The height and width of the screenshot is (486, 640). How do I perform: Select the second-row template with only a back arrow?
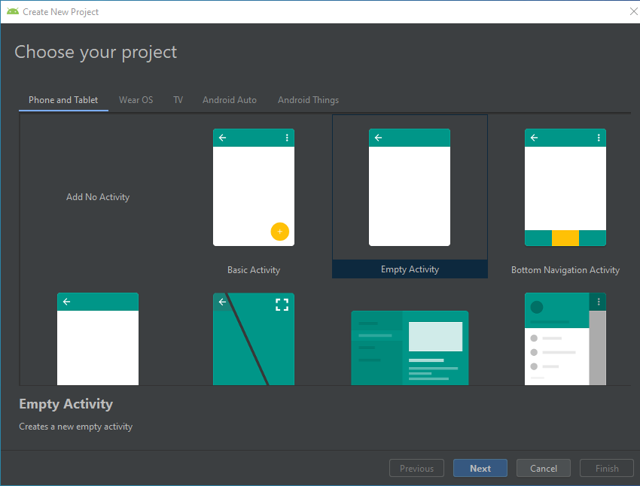click(98, 339)
